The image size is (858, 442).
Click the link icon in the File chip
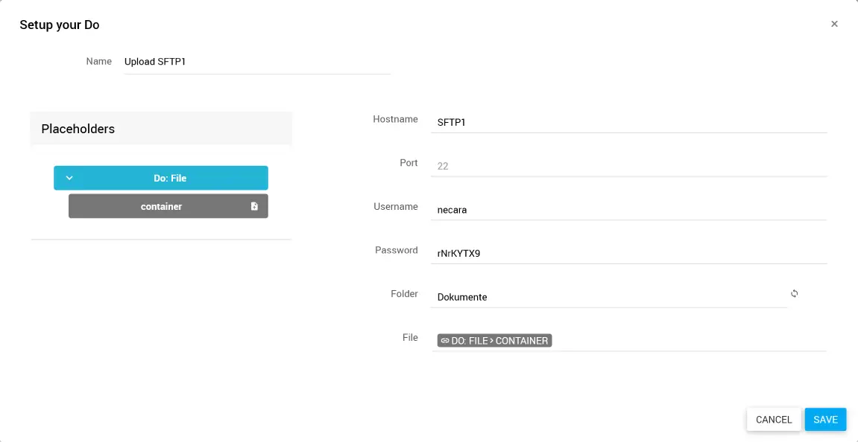coord(445,341)
